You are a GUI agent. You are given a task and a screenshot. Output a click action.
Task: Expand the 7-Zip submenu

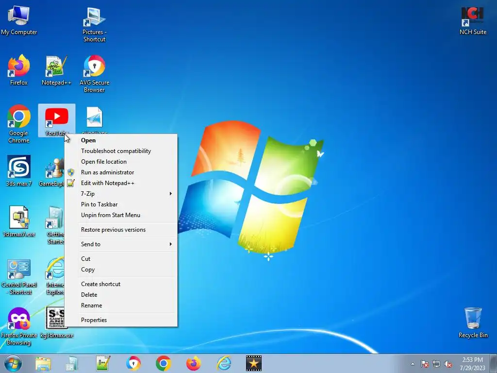[121, 194]
